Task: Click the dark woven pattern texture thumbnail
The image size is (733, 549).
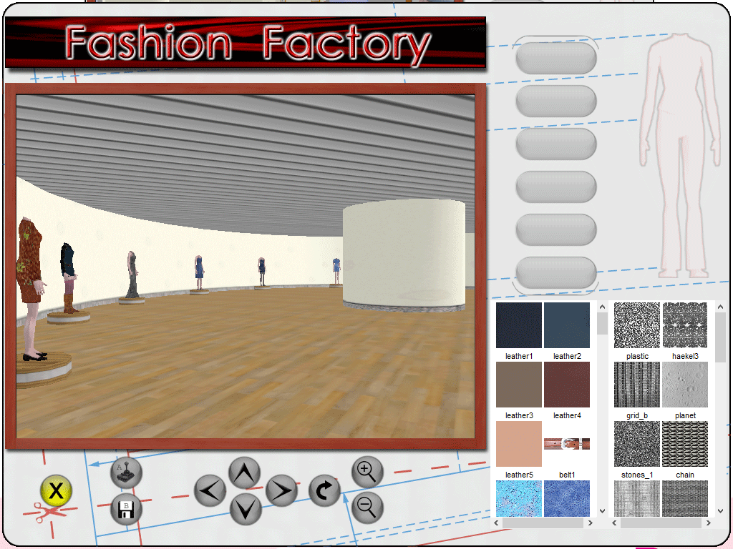Action: [x=685, y=498]
